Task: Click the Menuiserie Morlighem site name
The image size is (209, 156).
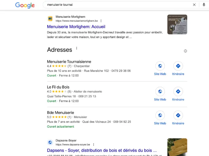Action: (x=70, y=17)
